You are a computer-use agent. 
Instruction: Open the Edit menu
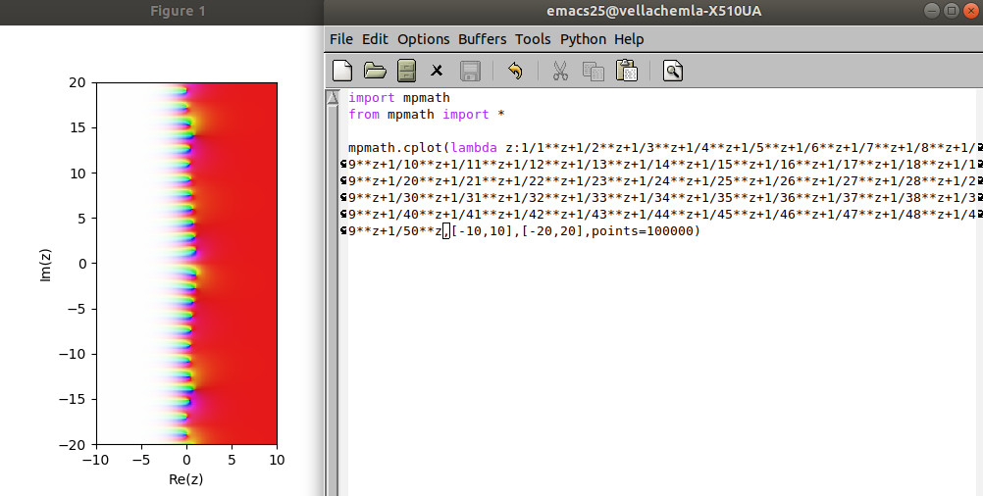375,39
